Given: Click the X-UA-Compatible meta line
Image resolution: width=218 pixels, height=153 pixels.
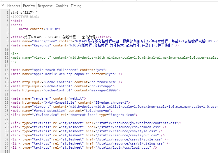Looking at the screenshot, I should click(x=70, y=102).
